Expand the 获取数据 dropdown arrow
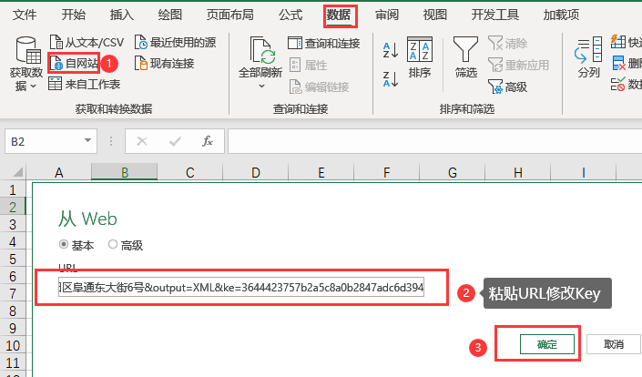The height and width of the screenshot is (377, 642). pos(34,86)
